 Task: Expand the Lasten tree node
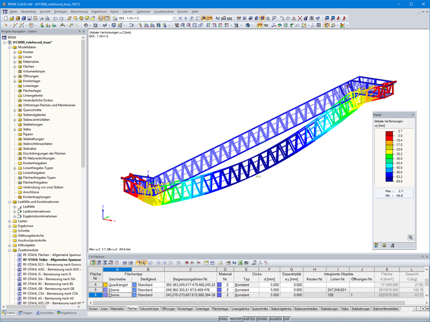tap(10, 221)
